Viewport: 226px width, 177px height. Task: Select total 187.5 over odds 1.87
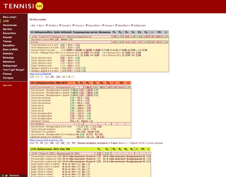[166, 37]
